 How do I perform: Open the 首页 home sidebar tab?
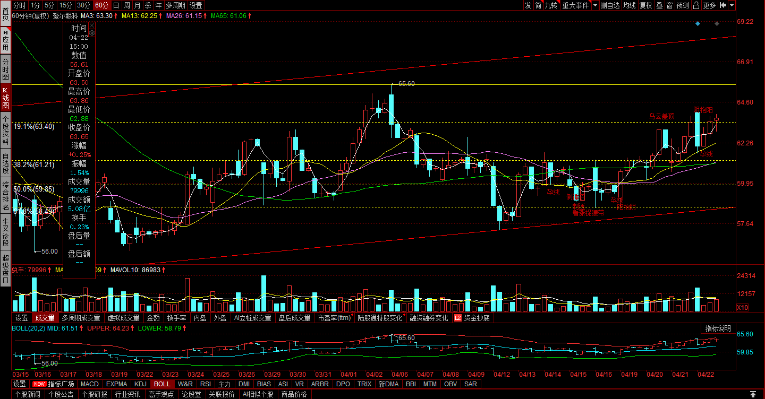pyautogui.click(x=5, y=13)
